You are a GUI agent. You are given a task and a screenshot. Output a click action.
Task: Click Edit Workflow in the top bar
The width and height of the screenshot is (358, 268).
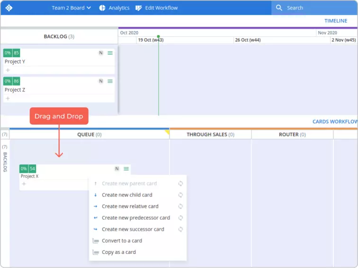(x=156, y=8)
